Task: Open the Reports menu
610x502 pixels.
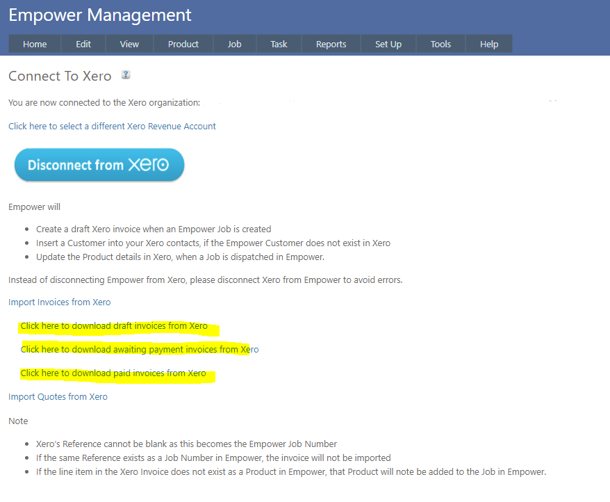Action: point(331,44)
